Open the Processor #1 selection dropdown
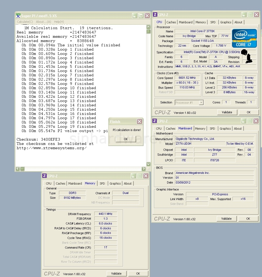This screenshot has width=262, height=277. pyautogui.click(x=201, y=102)
